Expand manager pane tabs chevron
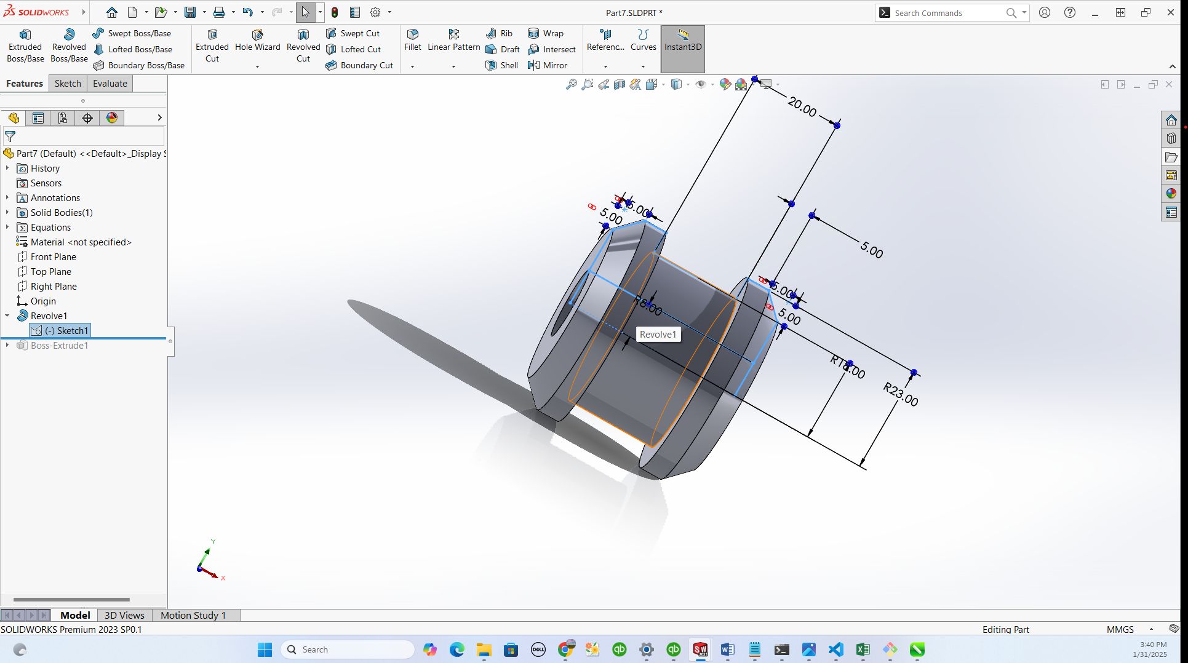 click(159, 117)
